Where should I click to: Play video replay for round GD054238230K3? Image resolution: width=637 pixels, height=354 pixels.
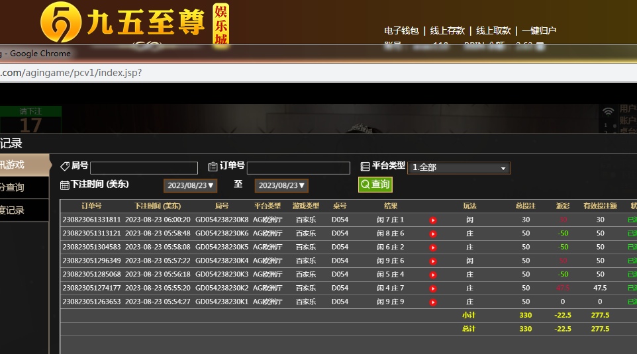click(433, 275)
